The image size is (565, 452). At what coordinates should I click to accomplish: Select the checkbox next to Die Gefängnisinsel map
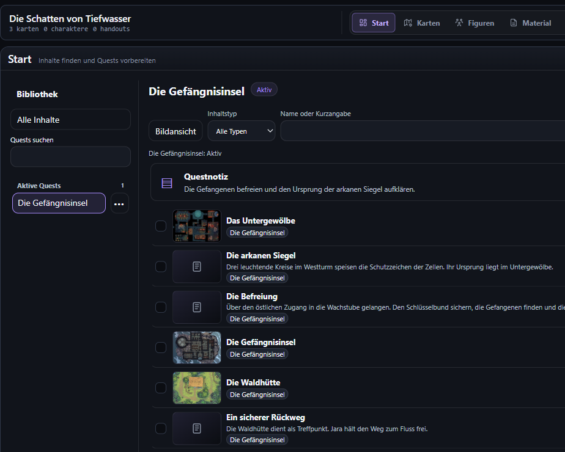(161, 348)
